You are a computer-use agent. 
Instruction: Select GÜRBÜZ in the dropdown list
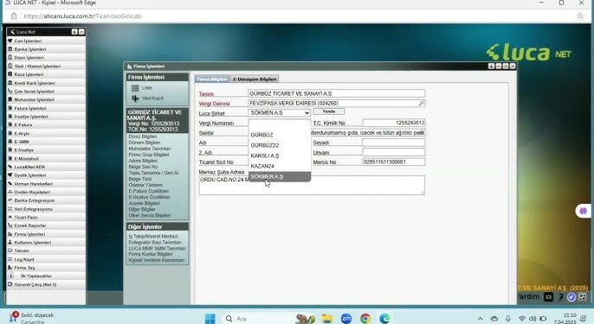coord(280,135)
